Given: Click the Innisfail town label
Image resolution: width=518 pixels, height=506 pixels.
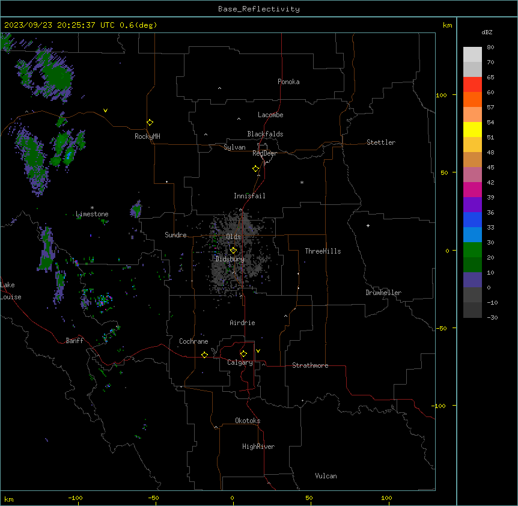Looking at the screenshot, I should (x=249, y=196).
